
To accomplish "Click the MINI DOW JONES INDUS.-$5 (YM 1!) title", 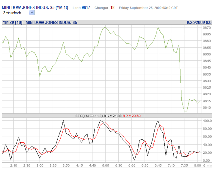I will click(35, 7).
